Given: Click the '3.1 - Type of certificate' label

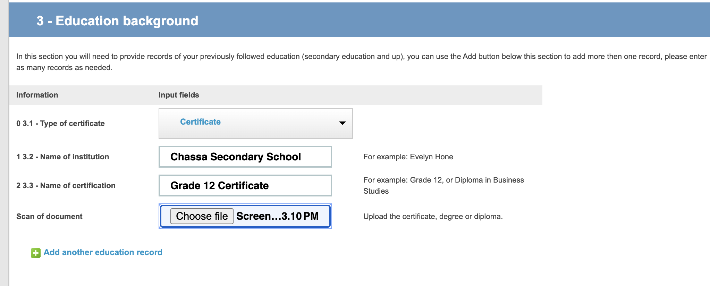Looking at the screenshot, I should [x=60, y=124].
